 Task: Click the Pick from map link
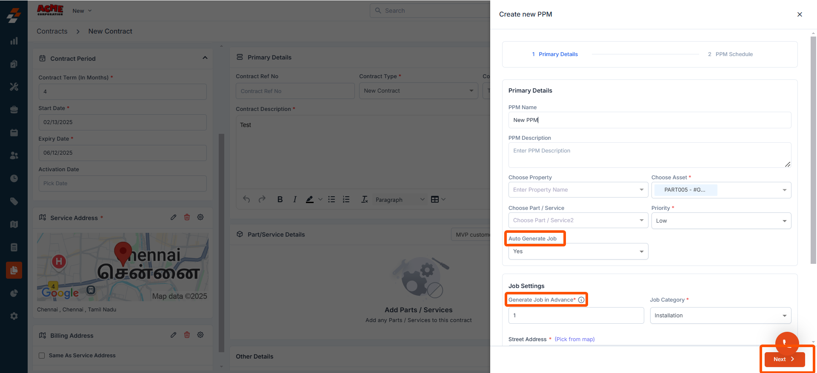coord(574,339)
